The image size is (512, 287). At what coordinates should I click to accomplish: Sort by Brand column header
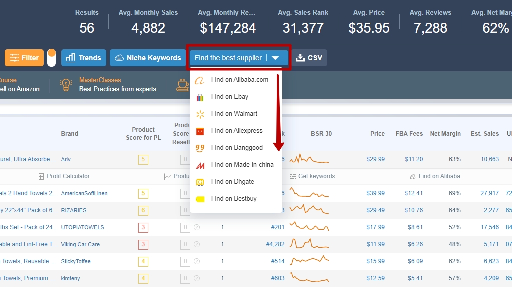click(x=70, y=134)
